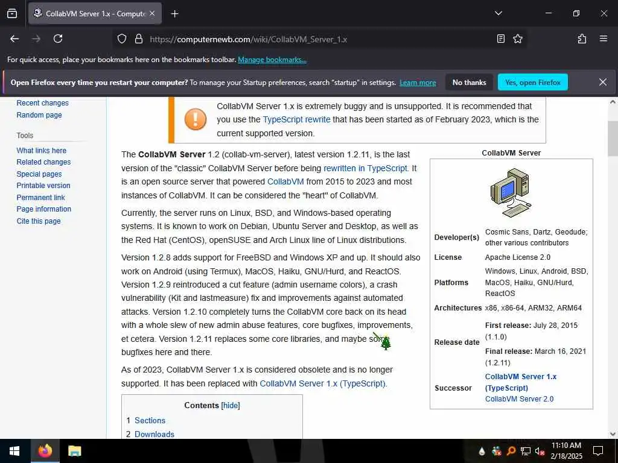618x463 pixels.
Task: Click scrollbar up arrow
Action: [613, 101]
